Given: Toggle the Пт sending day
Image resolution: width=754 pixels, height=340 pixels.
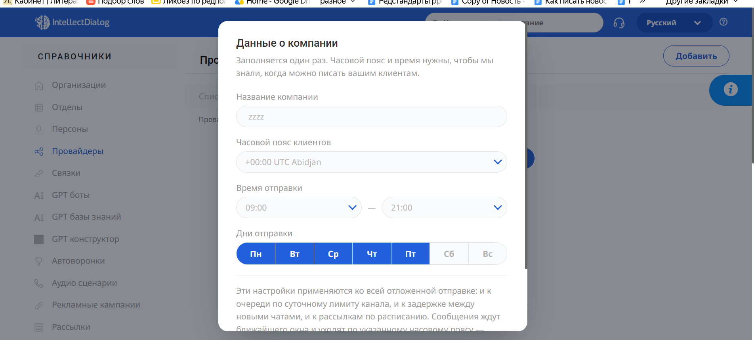Looking at the screenshot, I should point(410,254).
